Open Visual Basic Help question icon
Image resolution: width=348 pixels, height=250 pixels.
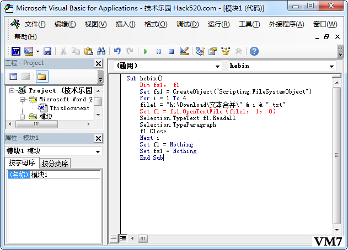point(254,51)
